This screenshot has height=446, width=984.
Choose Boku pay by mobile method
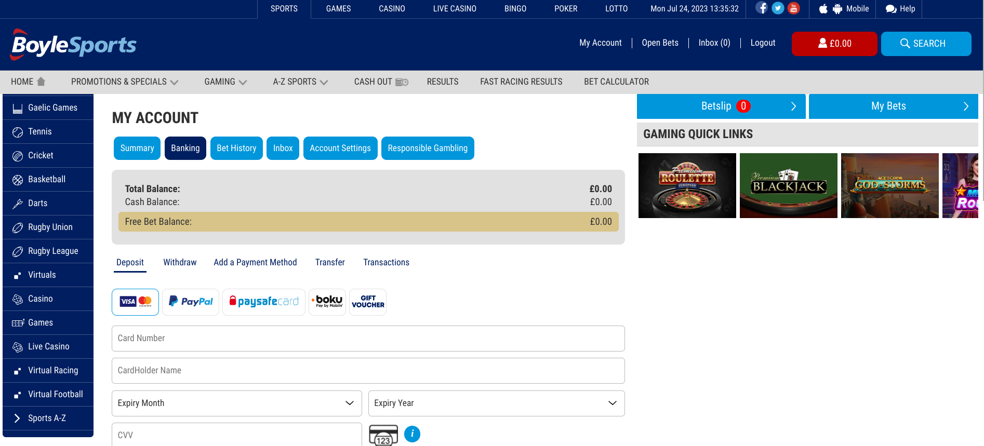tap(327, 302)
